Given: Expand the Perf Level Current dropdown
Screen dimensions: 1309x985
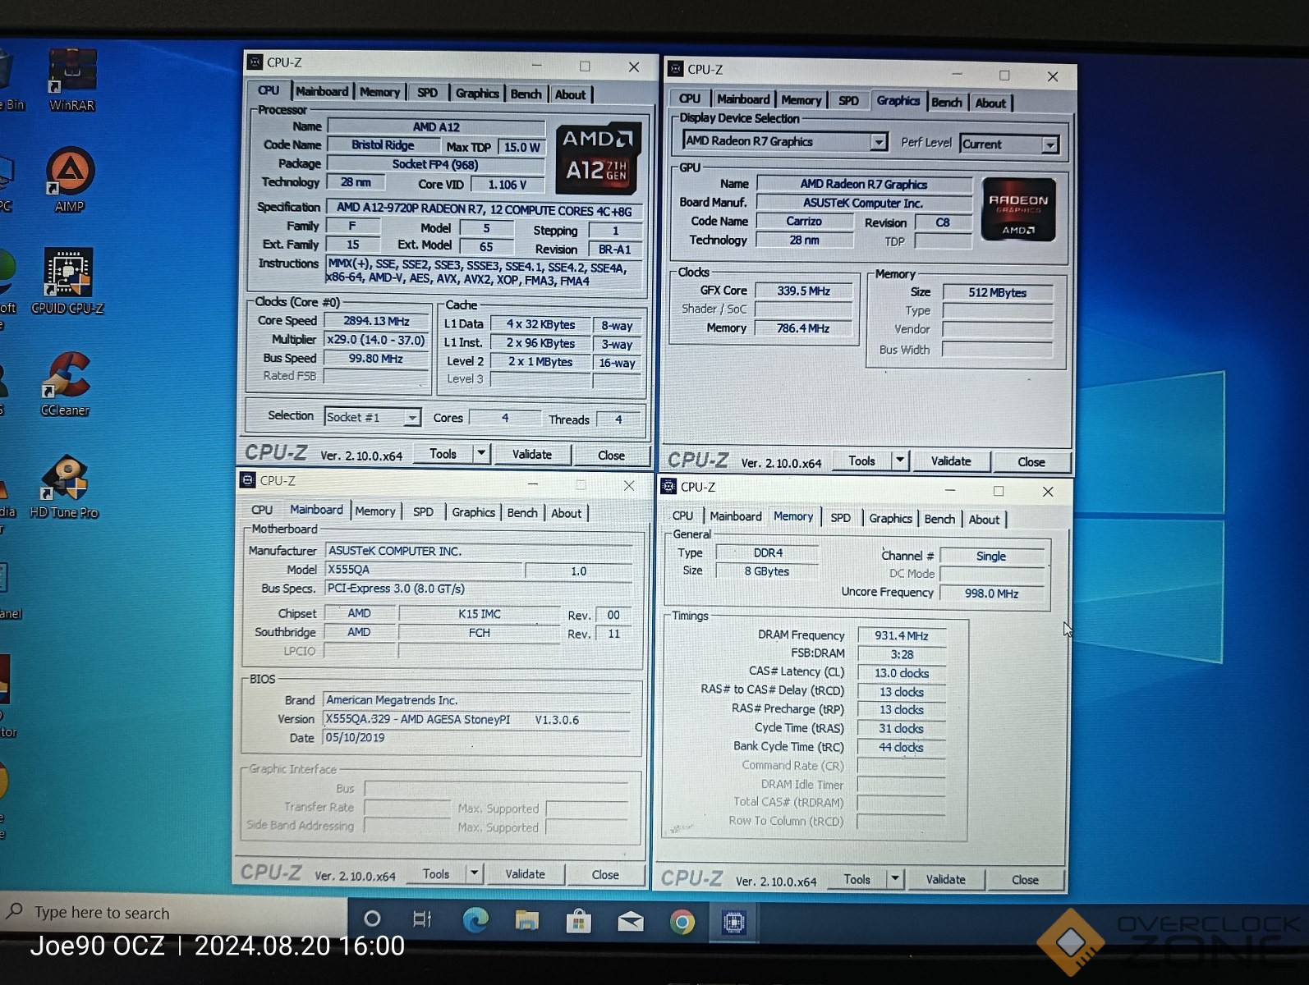Looking at the screenshot, I should point(1049,145).
